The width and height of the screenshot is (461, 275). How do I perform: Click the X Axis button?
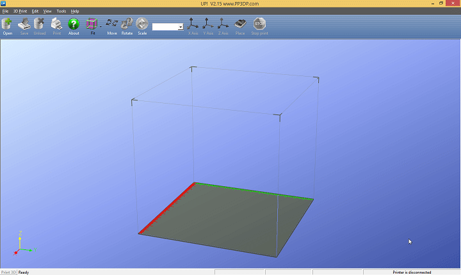[x=193, y=26]
